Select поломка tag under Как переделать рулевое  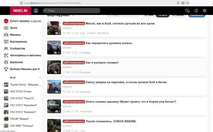click(67, 48)
